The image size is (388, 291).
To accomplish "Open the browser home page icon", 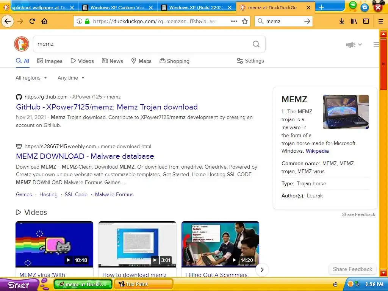I will pos(44,21).
